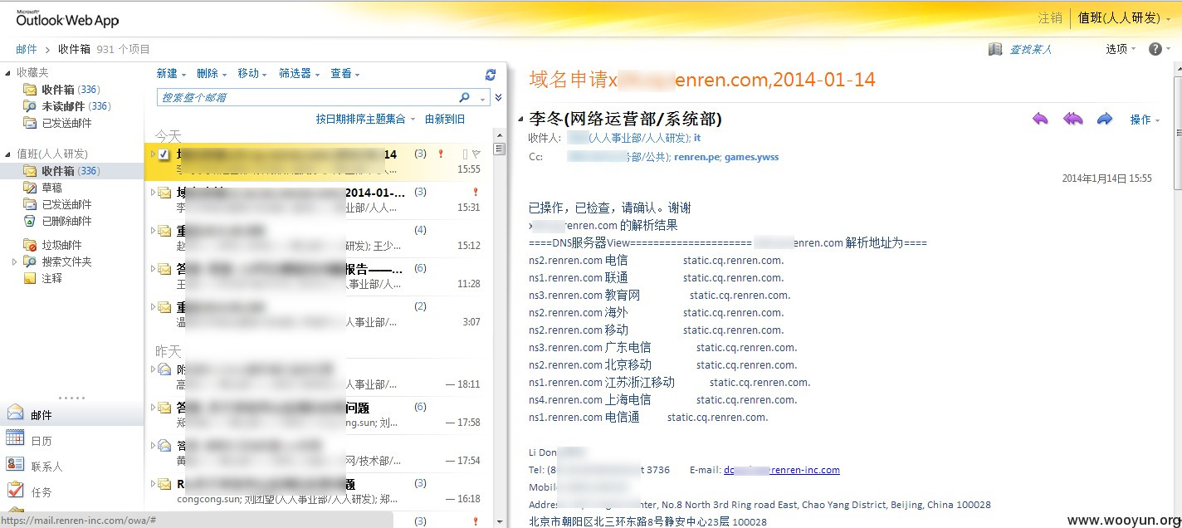Screen dimensions: 1182x528
Task: Click the message list scroll-up arrow
Action: pyautogui.click(x=500, y=135)
